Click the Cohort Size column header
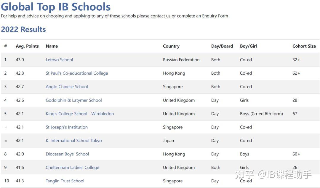 tap(304, 46)
